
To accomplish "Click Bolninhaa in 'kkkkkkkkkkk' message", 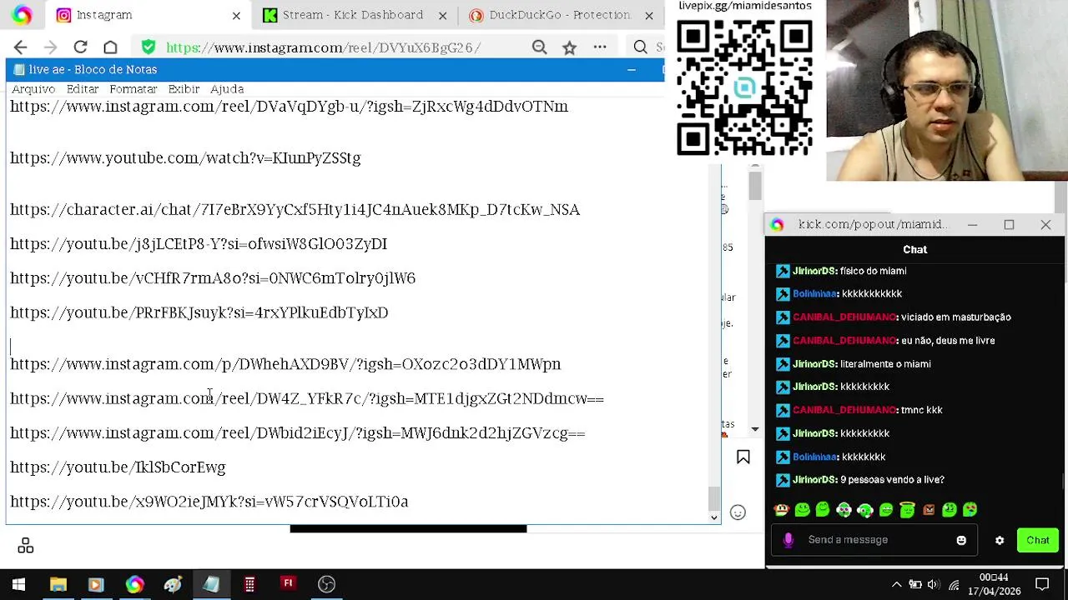I will (815, 294).
